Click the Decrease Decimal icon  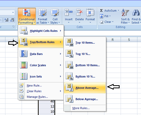tap(12, 20)
